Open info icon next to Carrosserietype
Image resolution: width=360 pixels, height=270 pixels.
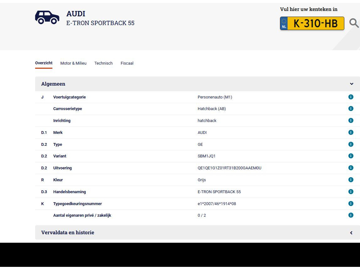pyautogui.click(x=351, y=109)
